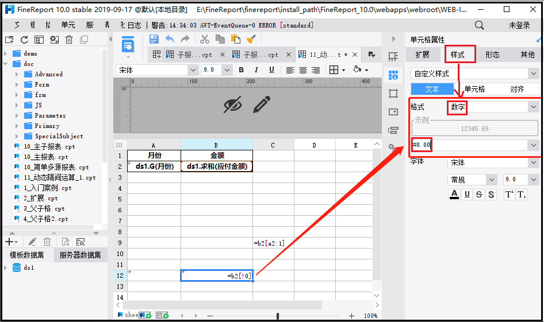Open the toolbar font name dropdown
Screen dimensions: 544x322
(x=193, y=70)
